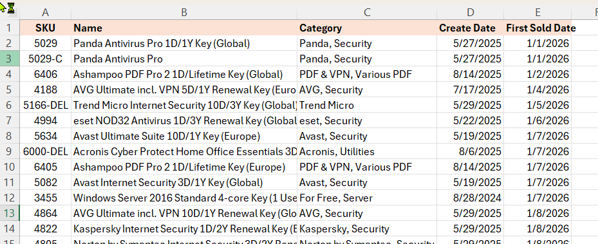Viewport: 598px width, 244px height.
Task: Click the 8/28/2024 create date cell
Action: 471,198
